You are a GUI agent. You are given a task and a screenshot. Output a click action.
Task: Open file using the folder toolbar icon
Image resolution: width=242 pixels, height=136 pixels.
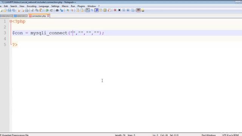click(5, 10)
